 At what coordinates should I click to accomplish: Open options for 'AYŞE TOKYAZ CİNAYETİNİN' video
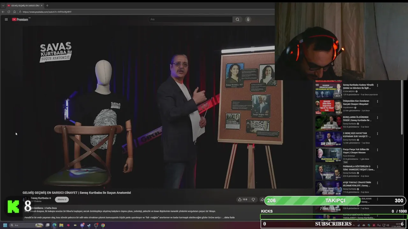pyautogui.click(x=377, y=183)
